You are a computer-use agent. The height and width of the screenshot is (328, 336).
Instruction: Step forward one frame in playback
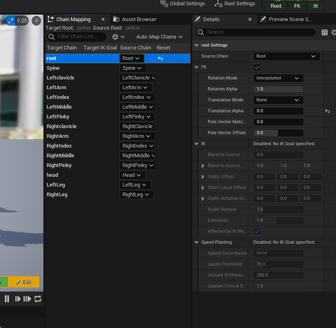pyautogui.click(x=18, y=299)
